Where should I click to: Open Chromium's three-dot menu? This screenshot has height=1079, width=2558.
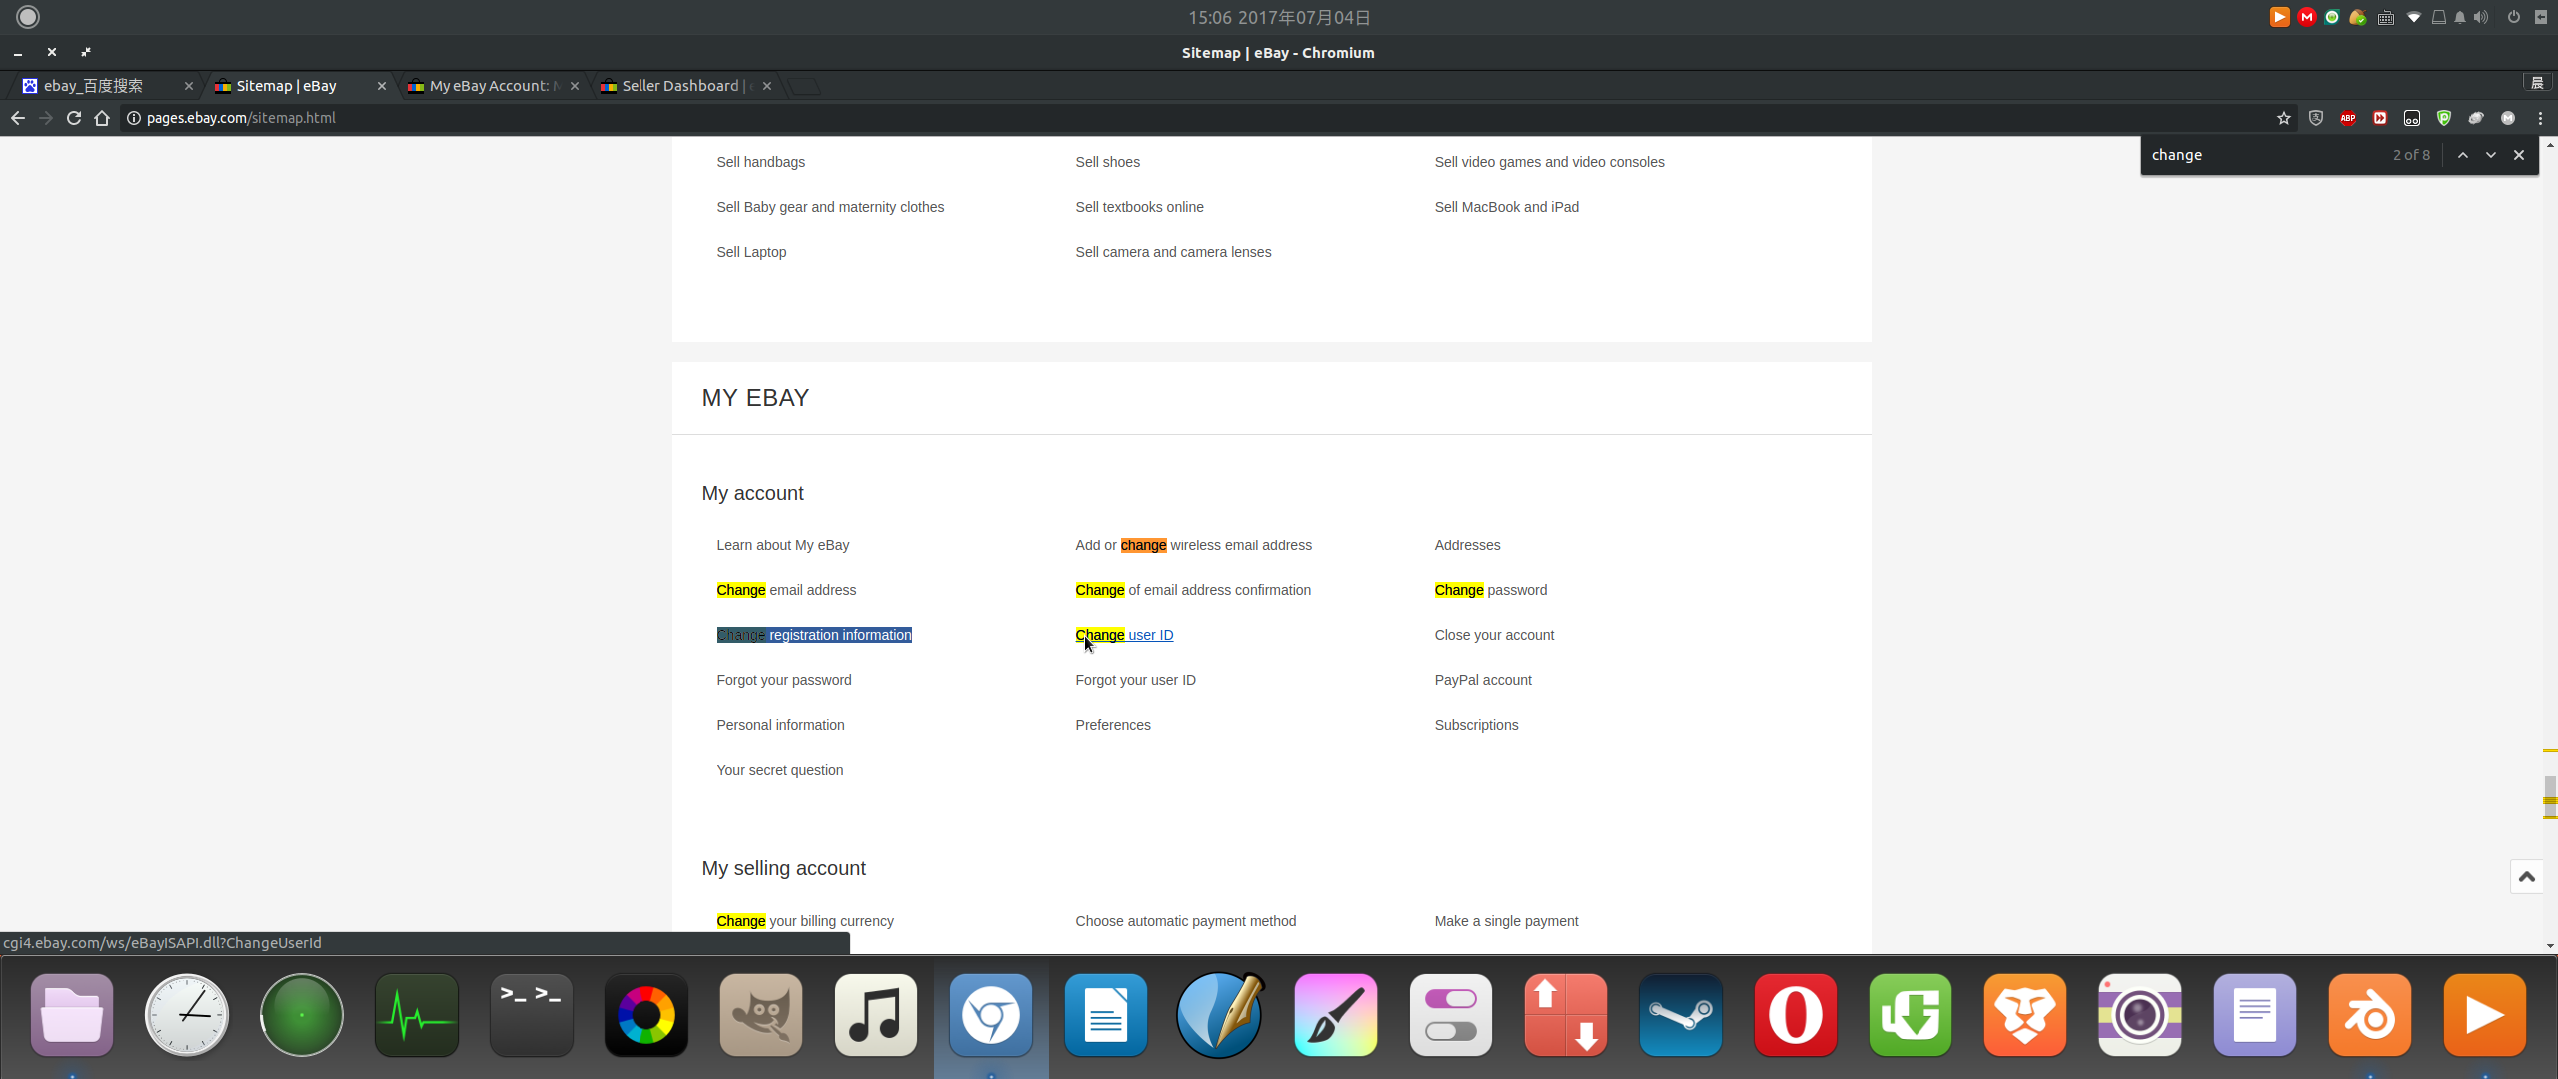point(2540,118)
